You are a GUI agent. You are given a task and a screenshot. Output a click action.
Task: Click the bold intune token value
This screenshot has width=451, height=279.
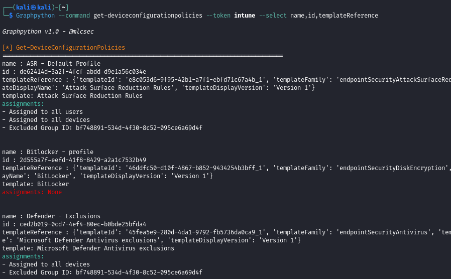(x=245, y=16)
